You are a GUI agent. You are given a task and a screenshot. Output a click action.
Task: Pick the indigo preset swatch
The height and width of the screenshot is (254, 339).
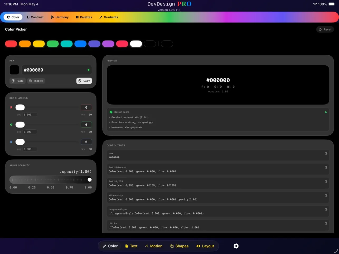94,44
